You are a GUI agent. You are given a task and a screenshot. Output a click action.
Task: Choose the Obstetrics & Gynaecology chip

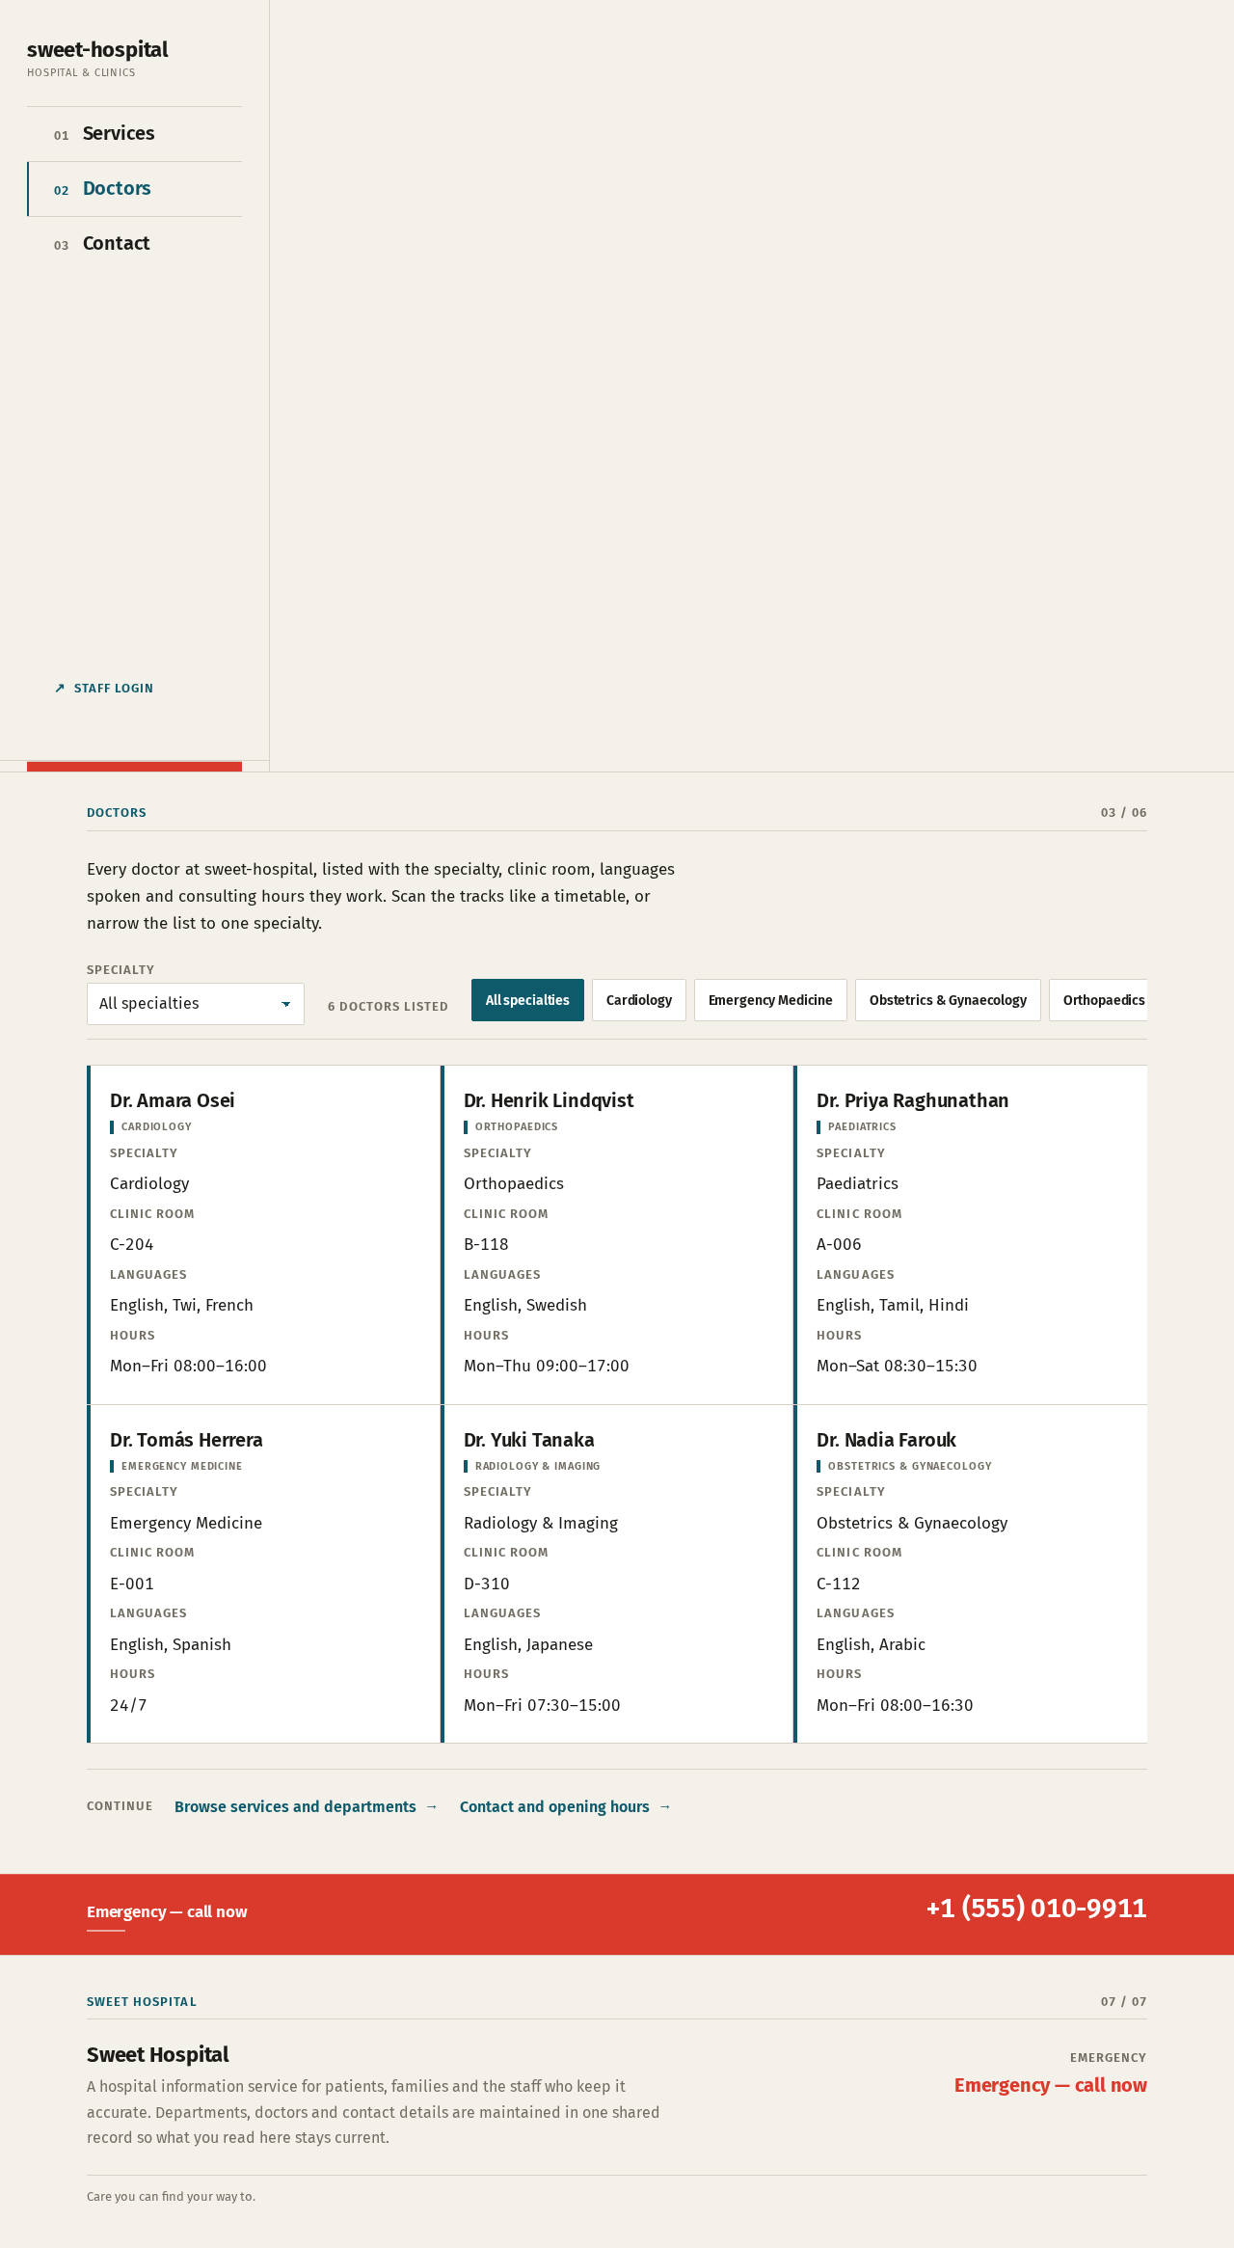(948, 1000)
